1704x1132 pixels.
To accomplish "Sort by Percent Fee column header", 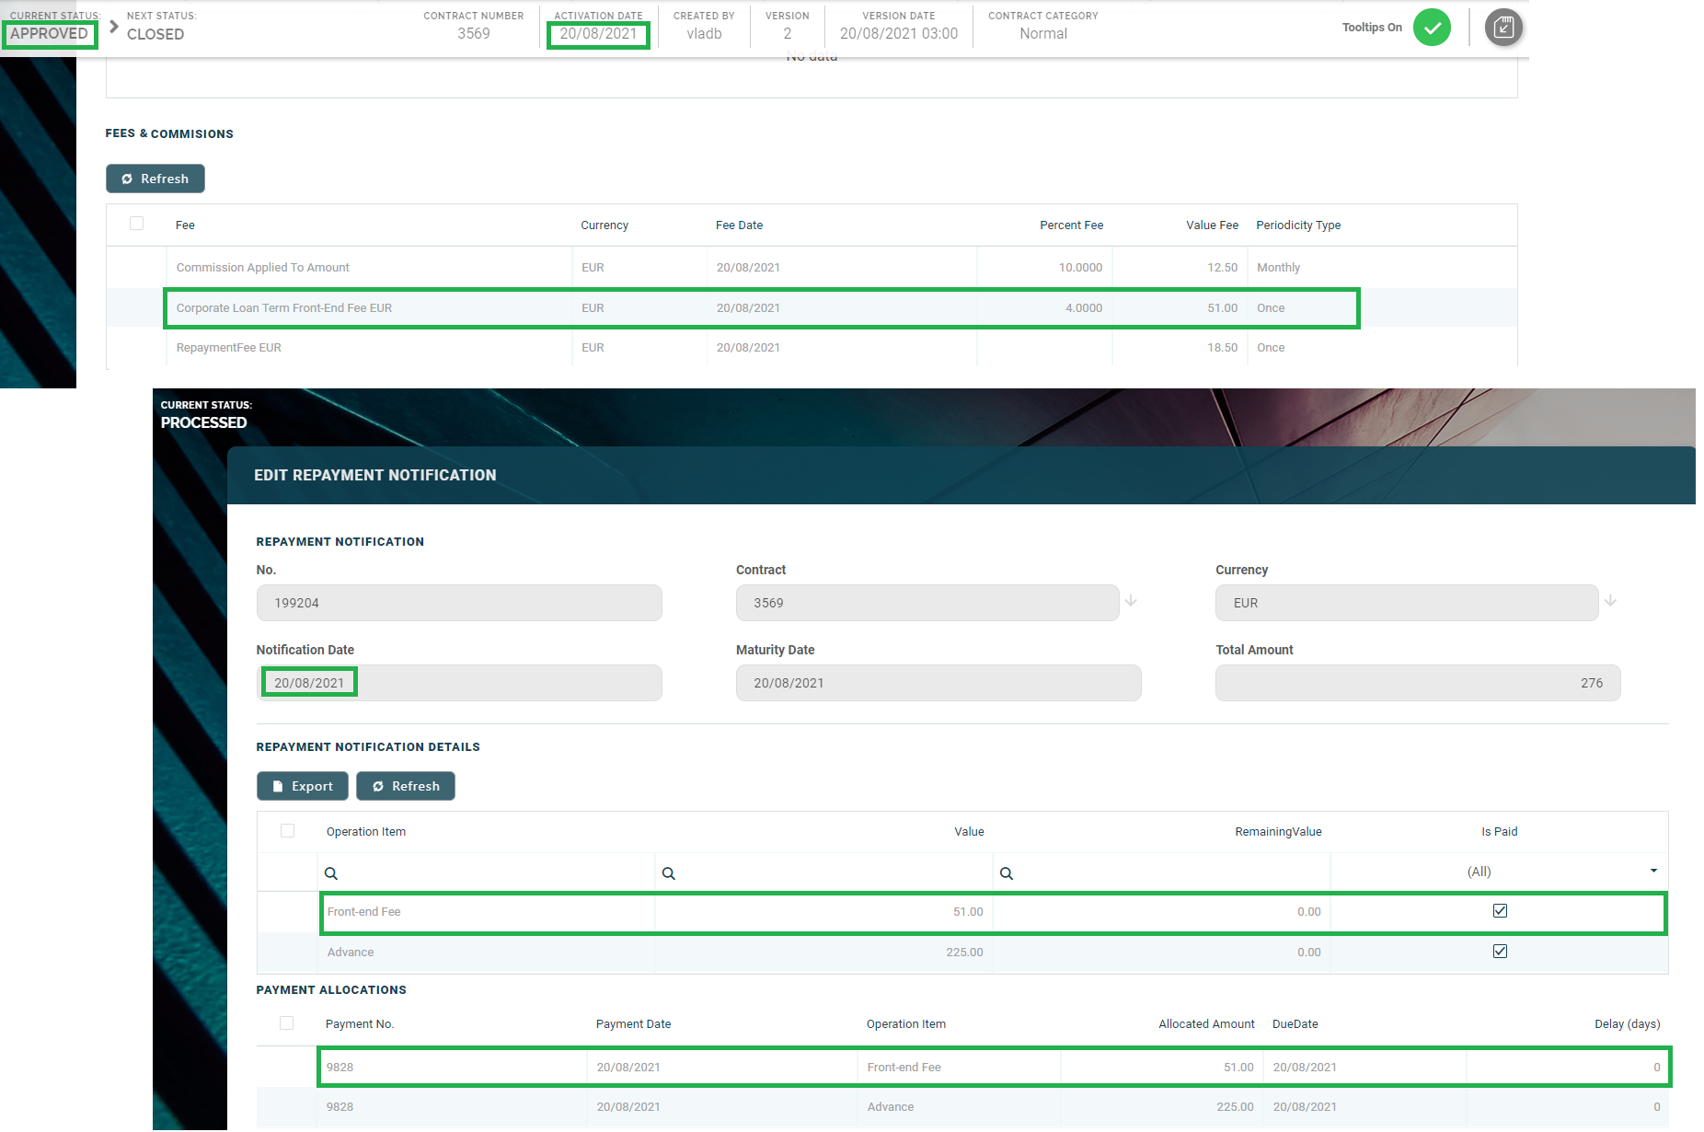I will pyautogui.click(x=1071, y=225).
